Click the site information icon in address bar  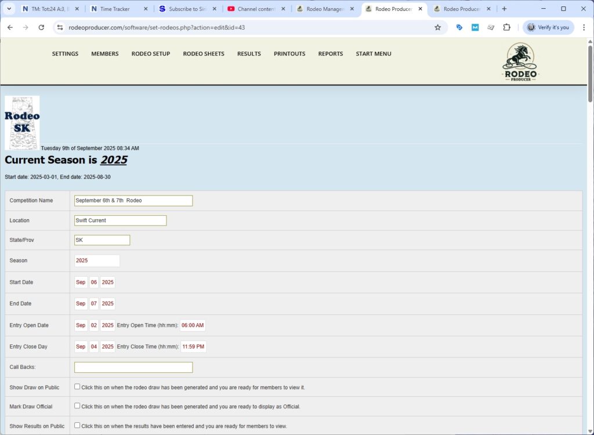tap(59, 27)
